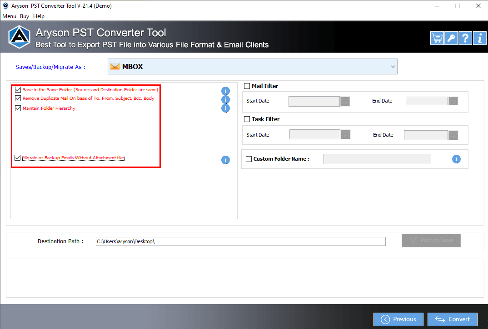488x329 pixels.
Task: Click the Path to Save button
Action: tap(431, 241)
